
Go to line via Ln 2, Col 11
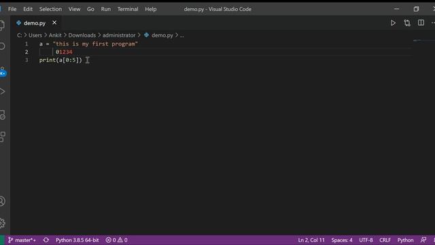pos(311,240)
